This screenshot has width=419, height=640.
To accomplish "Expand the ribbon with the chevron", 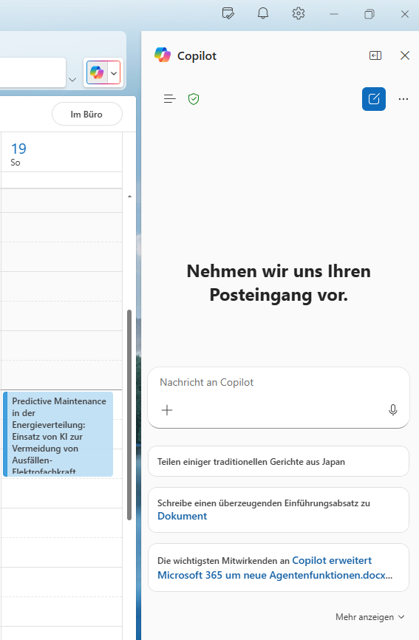I will point(72,80).
